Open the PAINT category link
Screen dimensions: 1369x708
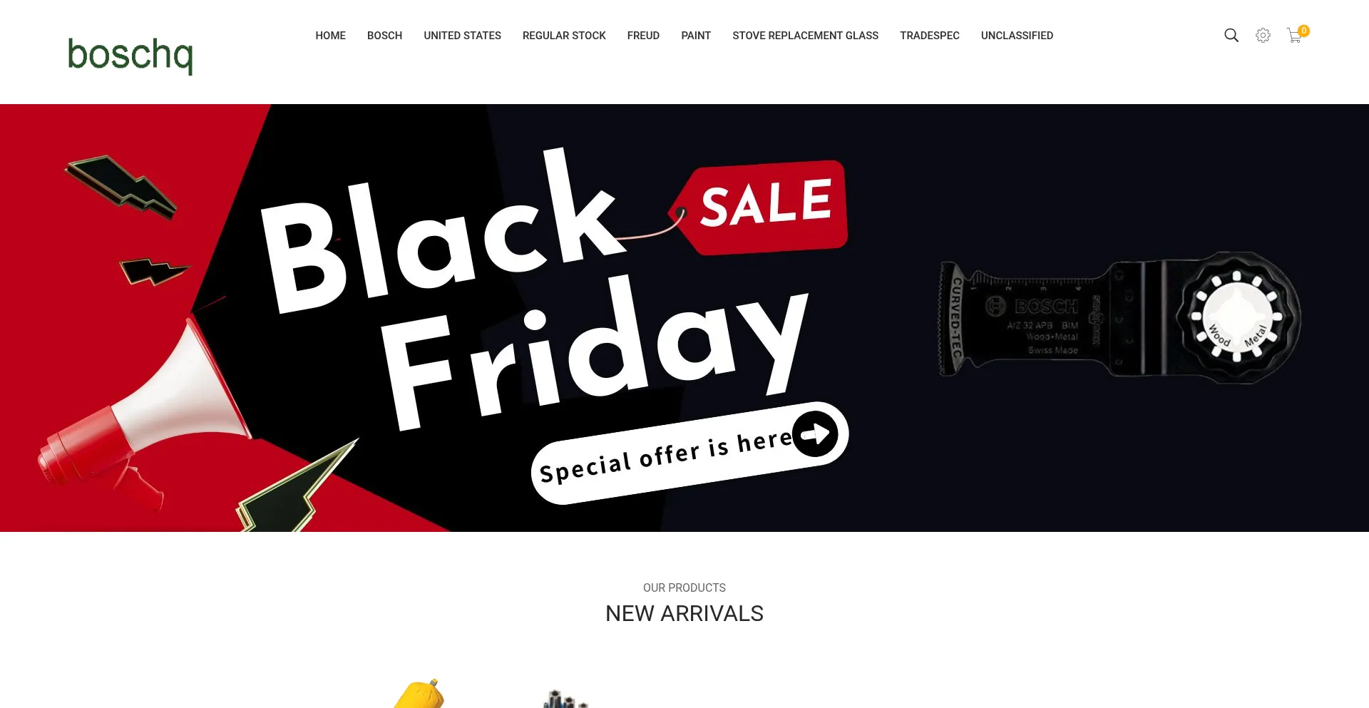(696, 36)
